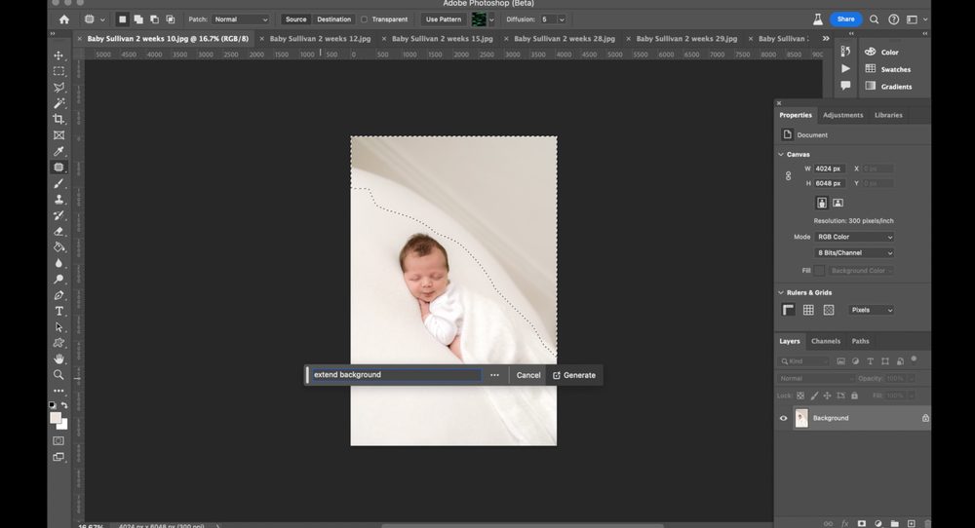Toggle grid display in Rulers & Grids

tap(808, 310)
